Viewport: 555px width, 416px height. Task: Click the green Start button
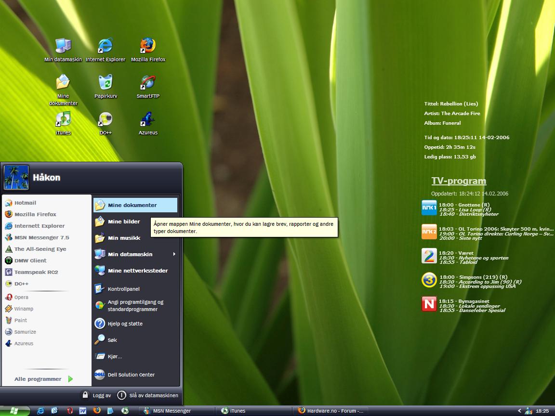[15, 411]
